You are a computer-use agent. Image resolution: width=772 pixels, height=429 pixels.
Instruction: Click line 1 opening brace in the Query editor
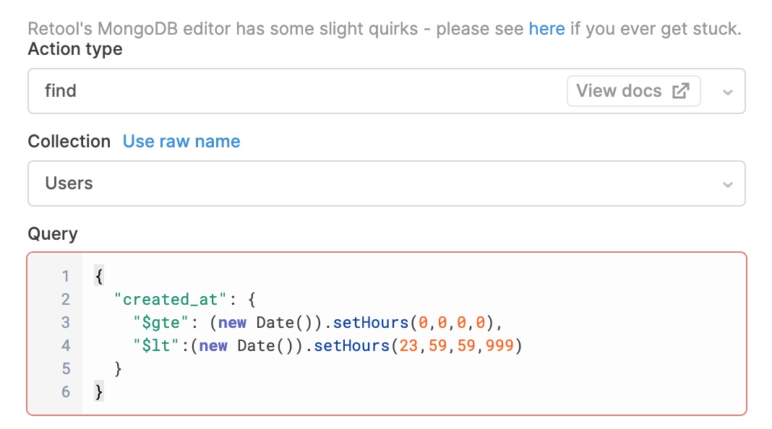[99, 276]
